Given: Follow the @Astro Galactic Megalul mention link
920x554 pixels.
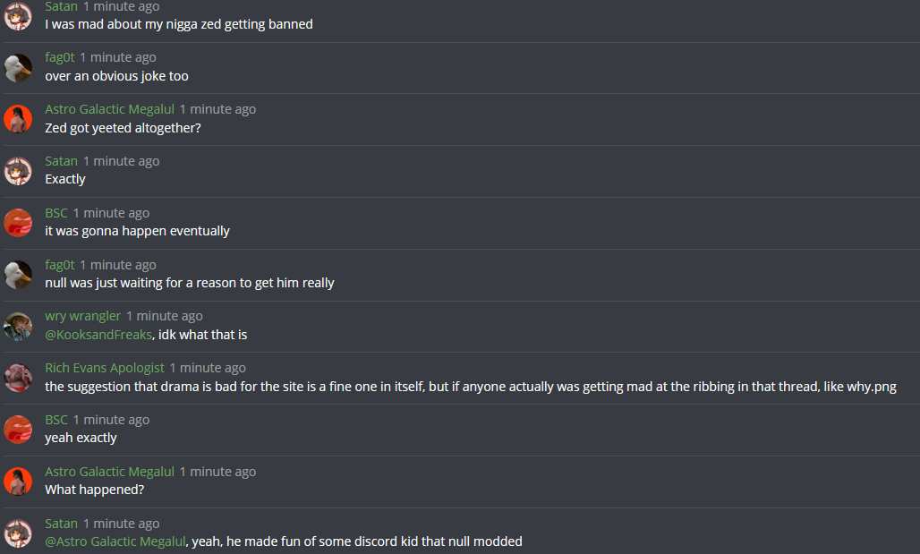Looking at the screenshot, I should [115, 541].
